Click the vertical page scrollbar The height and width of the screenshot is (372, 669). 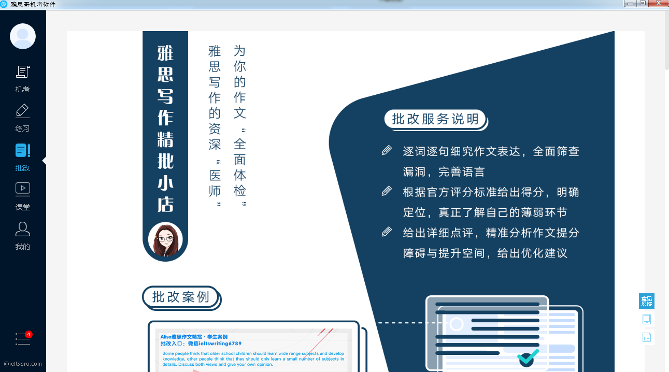tap(666, 40)
